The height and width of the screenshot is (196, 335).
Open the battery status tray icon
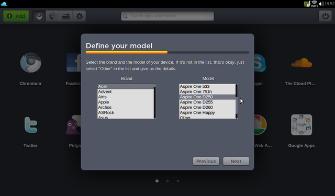click(307, 4)
